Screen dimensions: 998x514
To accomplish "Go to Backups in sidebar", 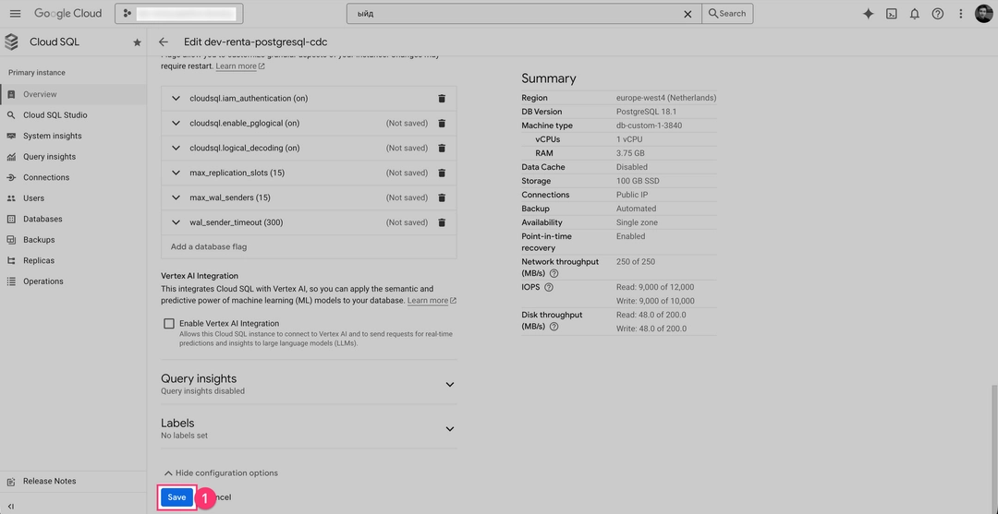I will pyautogui.click(x=39, y=240).
